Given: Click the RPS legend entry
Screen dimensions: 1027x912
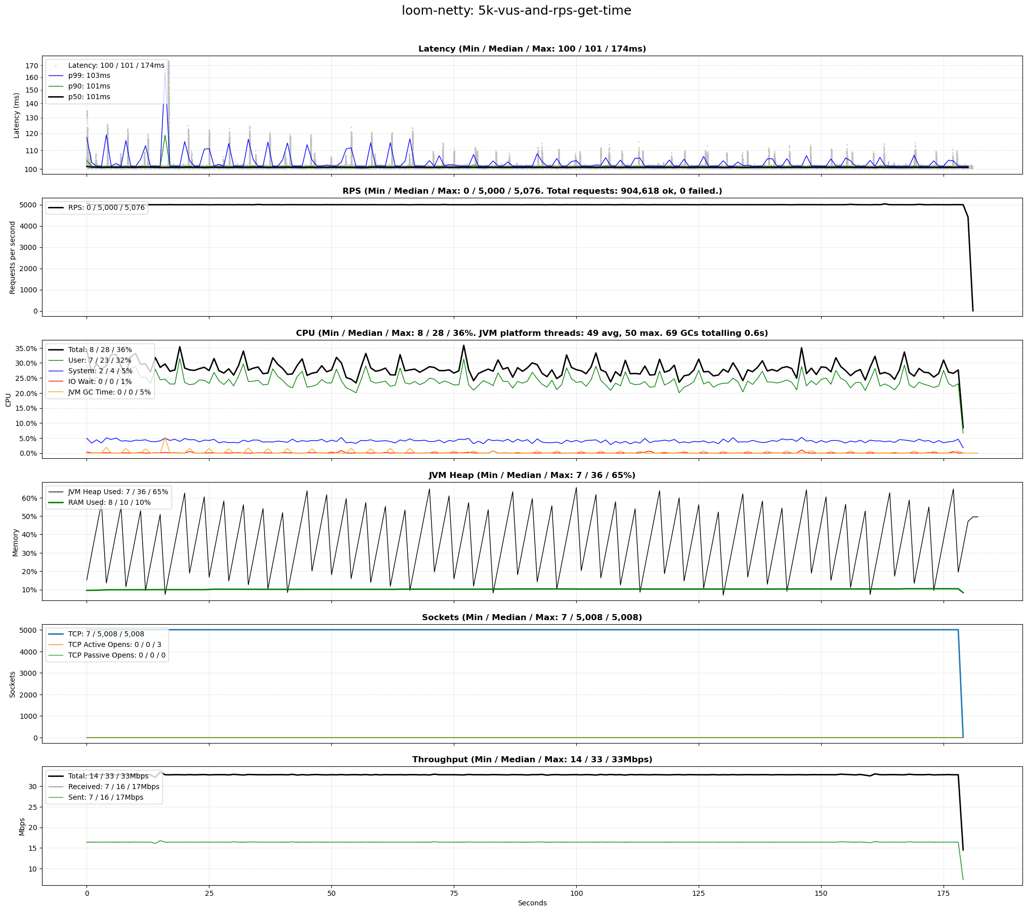Looking at the screenshot, I should pos(106,208).
